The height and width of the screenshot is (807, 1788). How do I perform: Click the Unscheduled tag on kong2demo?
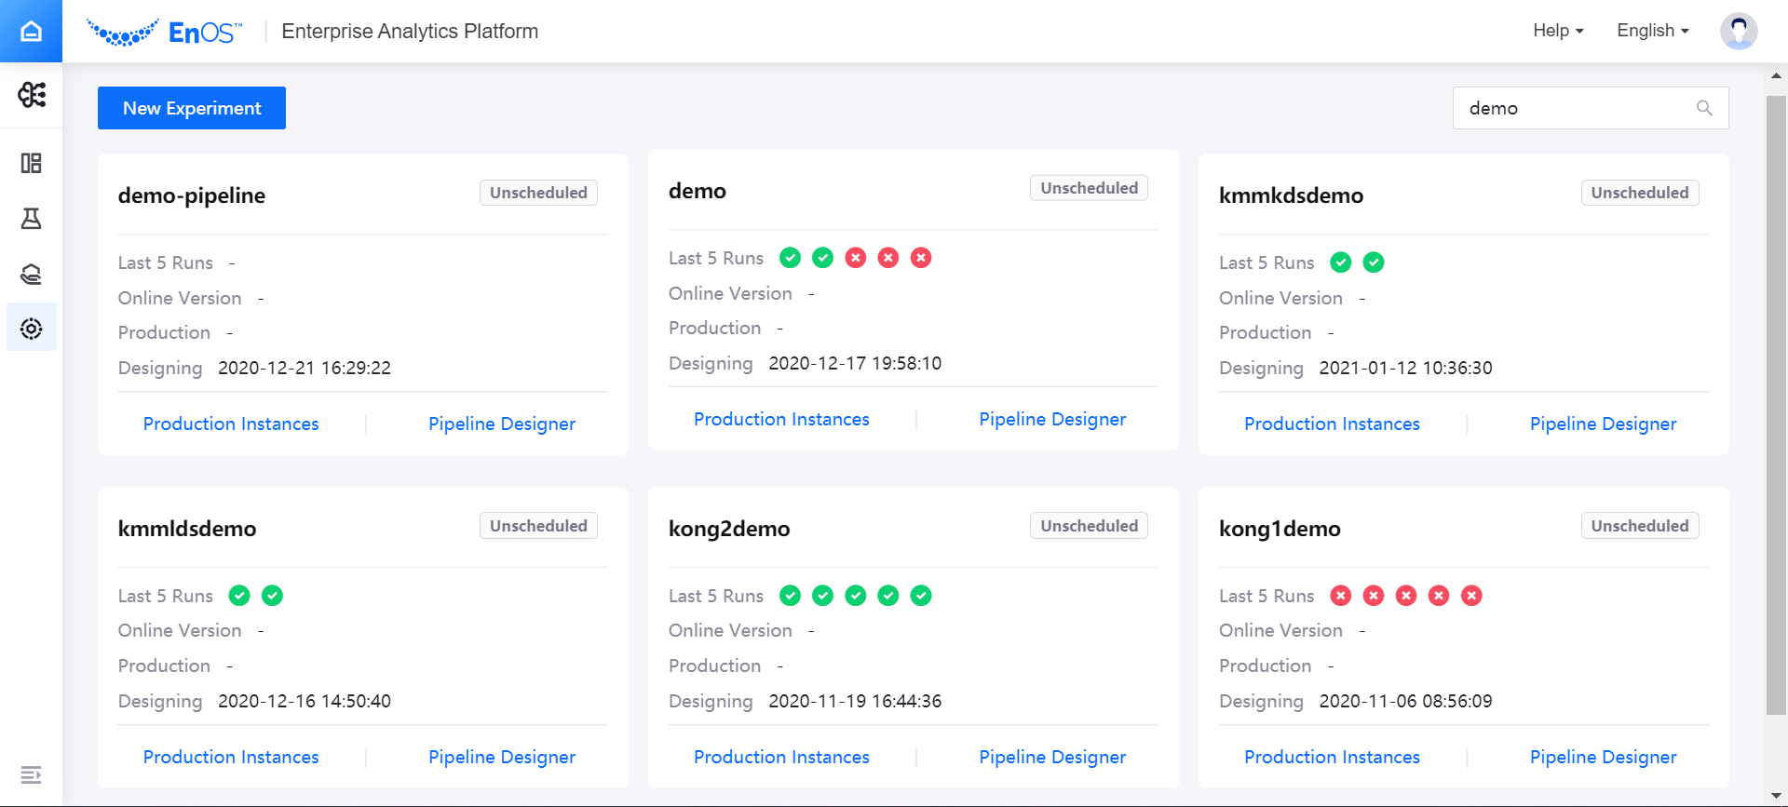tap(1089, 526)
